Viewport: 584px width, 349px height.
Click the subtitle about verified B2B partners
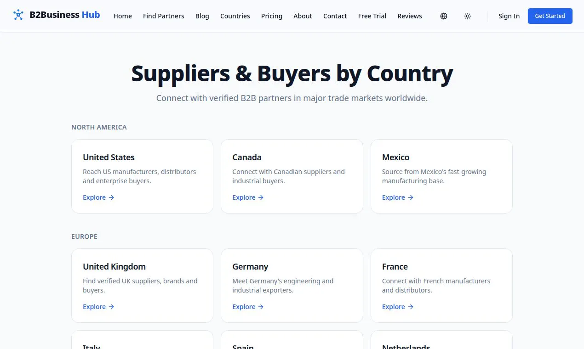pos(292,98)
